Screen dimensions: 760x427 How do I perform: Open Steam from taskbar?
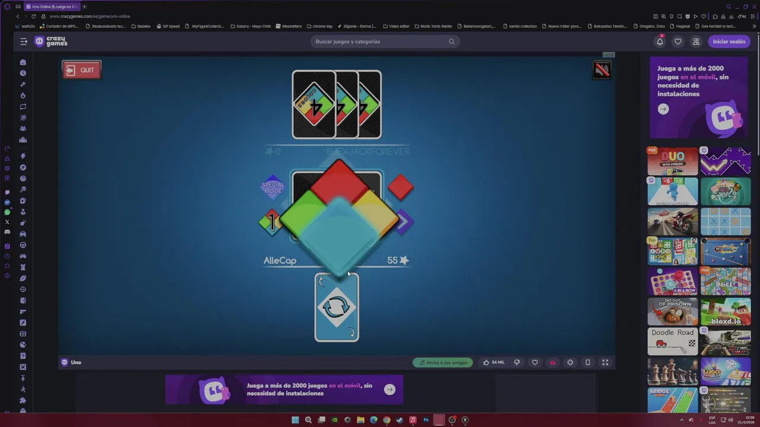coord(400,420)
